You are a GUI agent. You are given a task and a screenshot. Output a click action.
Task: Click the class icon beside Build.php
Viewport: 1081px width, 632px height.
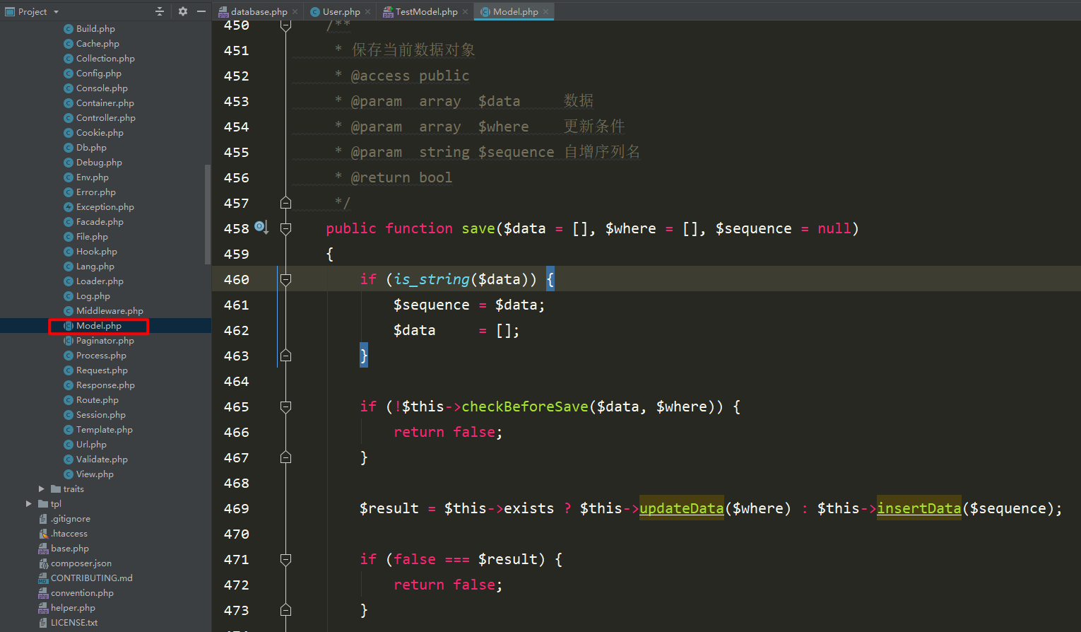69,29
